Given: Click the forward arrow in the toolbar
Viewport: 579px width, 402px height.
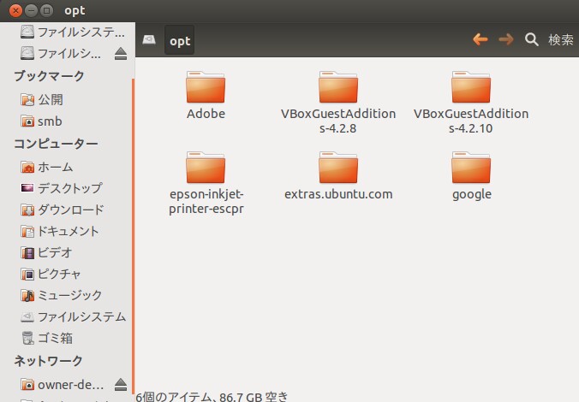Looking at the screenshot, I should [x=505, y=39].
